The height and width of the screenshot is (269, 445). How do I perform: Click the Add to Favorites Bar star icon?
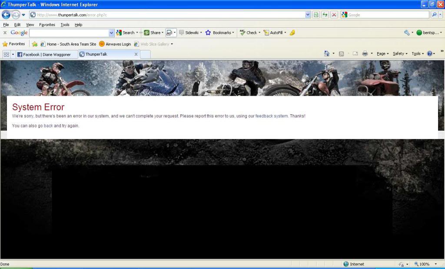35,44
